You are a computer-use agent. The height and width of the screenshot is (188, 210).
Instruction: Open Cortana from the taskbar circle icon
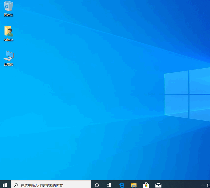[97, 185]
